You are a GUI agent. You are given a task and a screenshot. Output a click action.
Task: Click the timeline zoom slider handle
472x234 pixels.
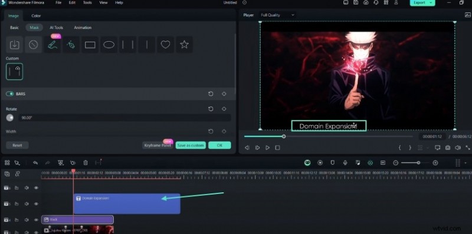pyautogui.click(x=418, y=163)
